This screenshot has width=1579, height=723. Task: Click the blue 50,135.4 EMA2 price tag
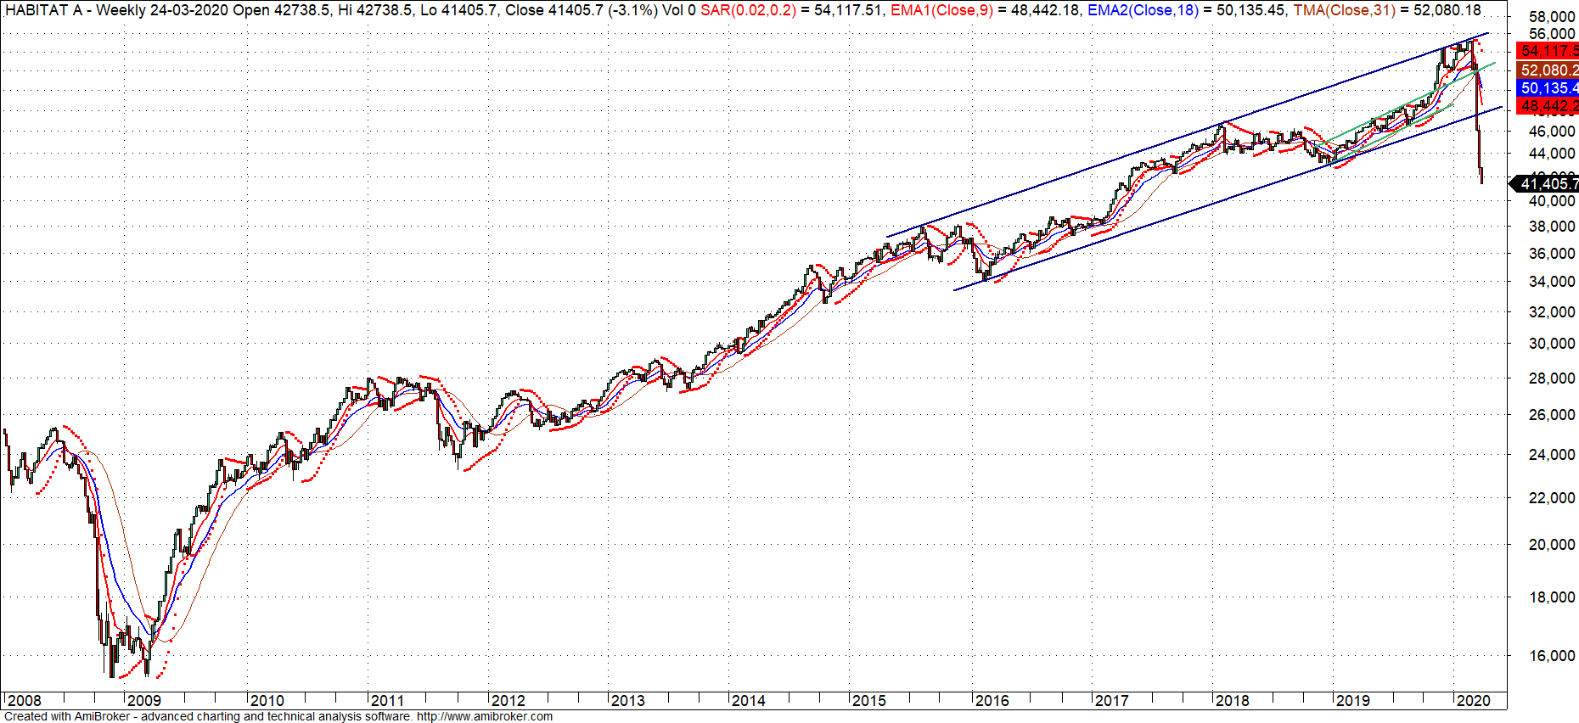coord(1548,88)
